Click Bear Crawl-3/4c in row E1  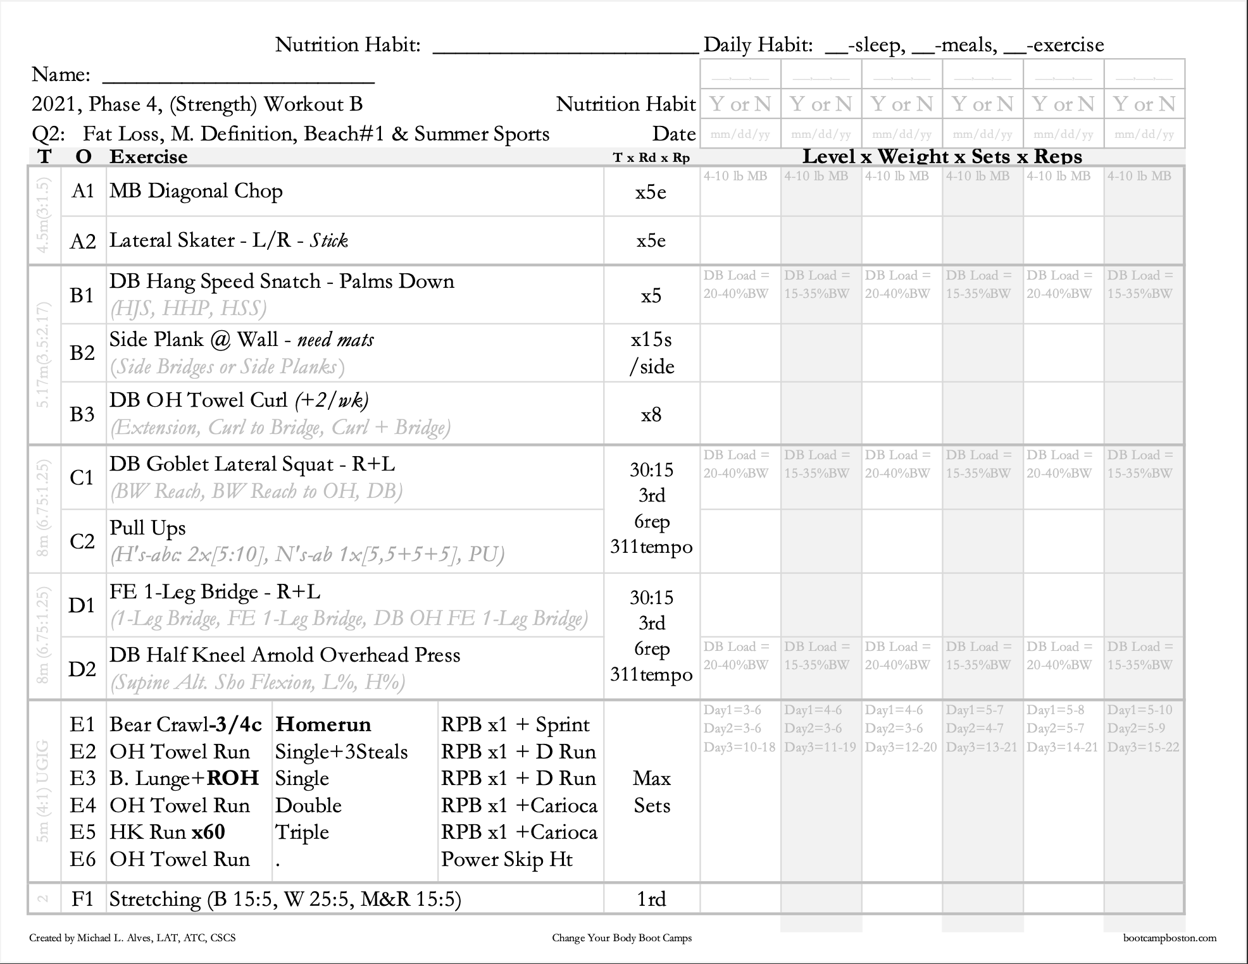click(185, 725)
